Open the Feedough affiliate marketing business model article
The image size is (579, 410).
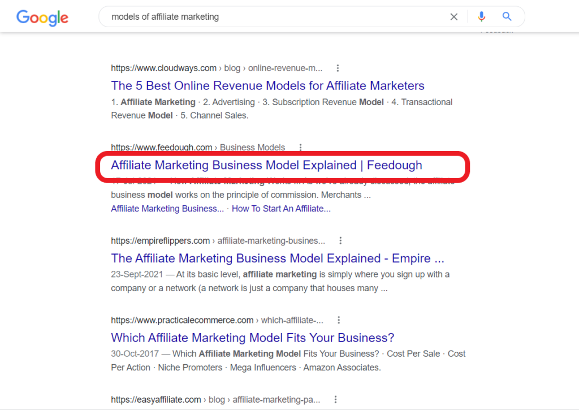click(x=266, y=165)
